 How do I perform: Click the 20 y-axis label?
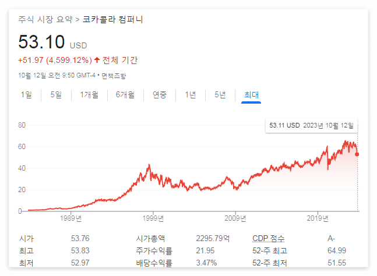point(22,190)
